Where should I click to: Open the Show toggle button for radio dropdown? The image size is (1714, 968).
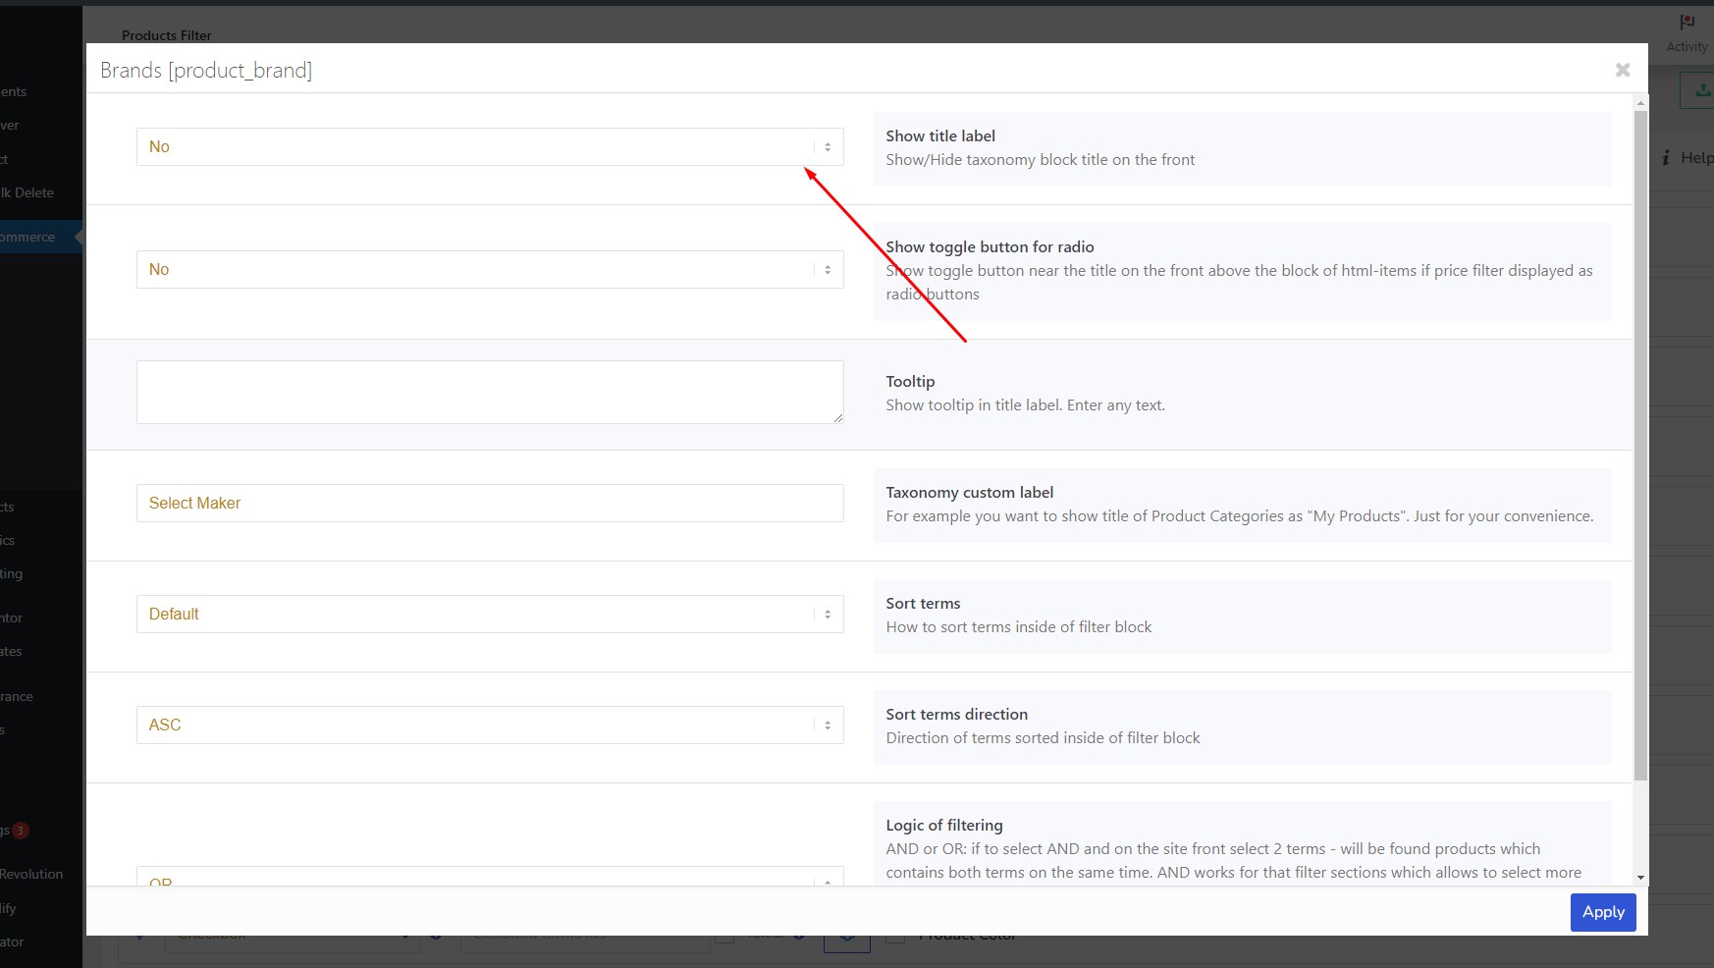[490, 269]
